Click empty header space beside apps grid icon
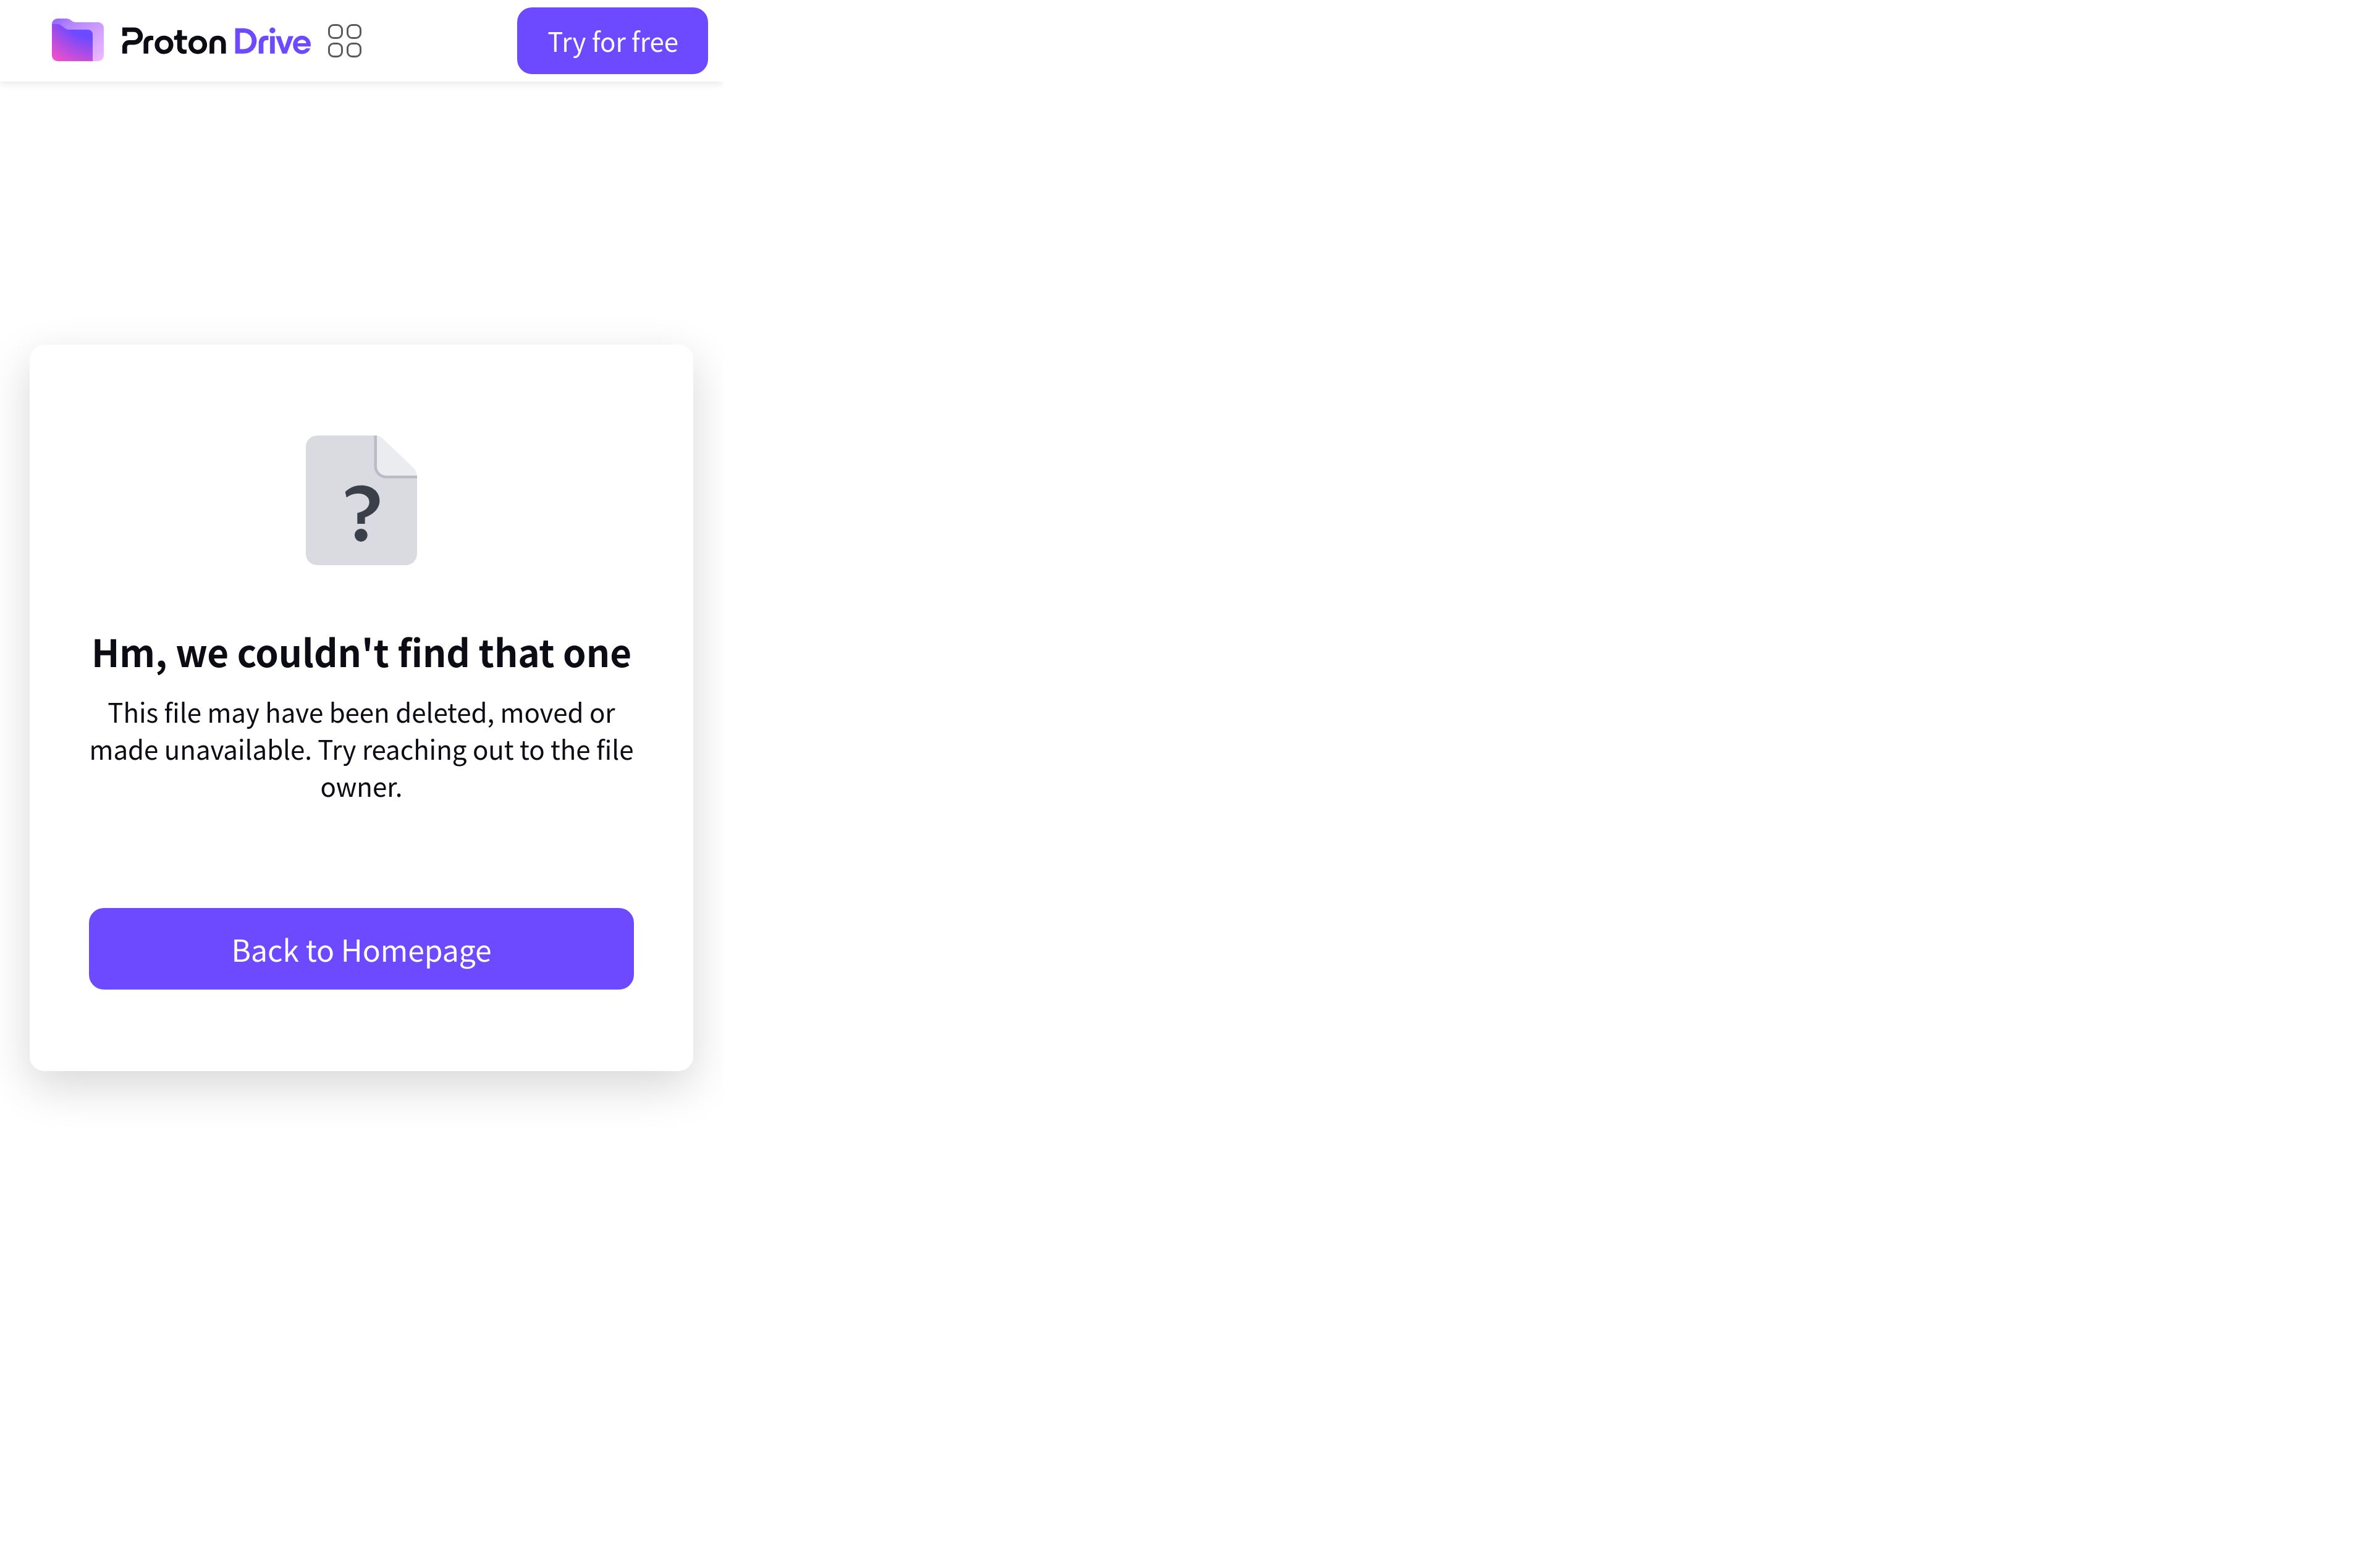 (440, 41)
